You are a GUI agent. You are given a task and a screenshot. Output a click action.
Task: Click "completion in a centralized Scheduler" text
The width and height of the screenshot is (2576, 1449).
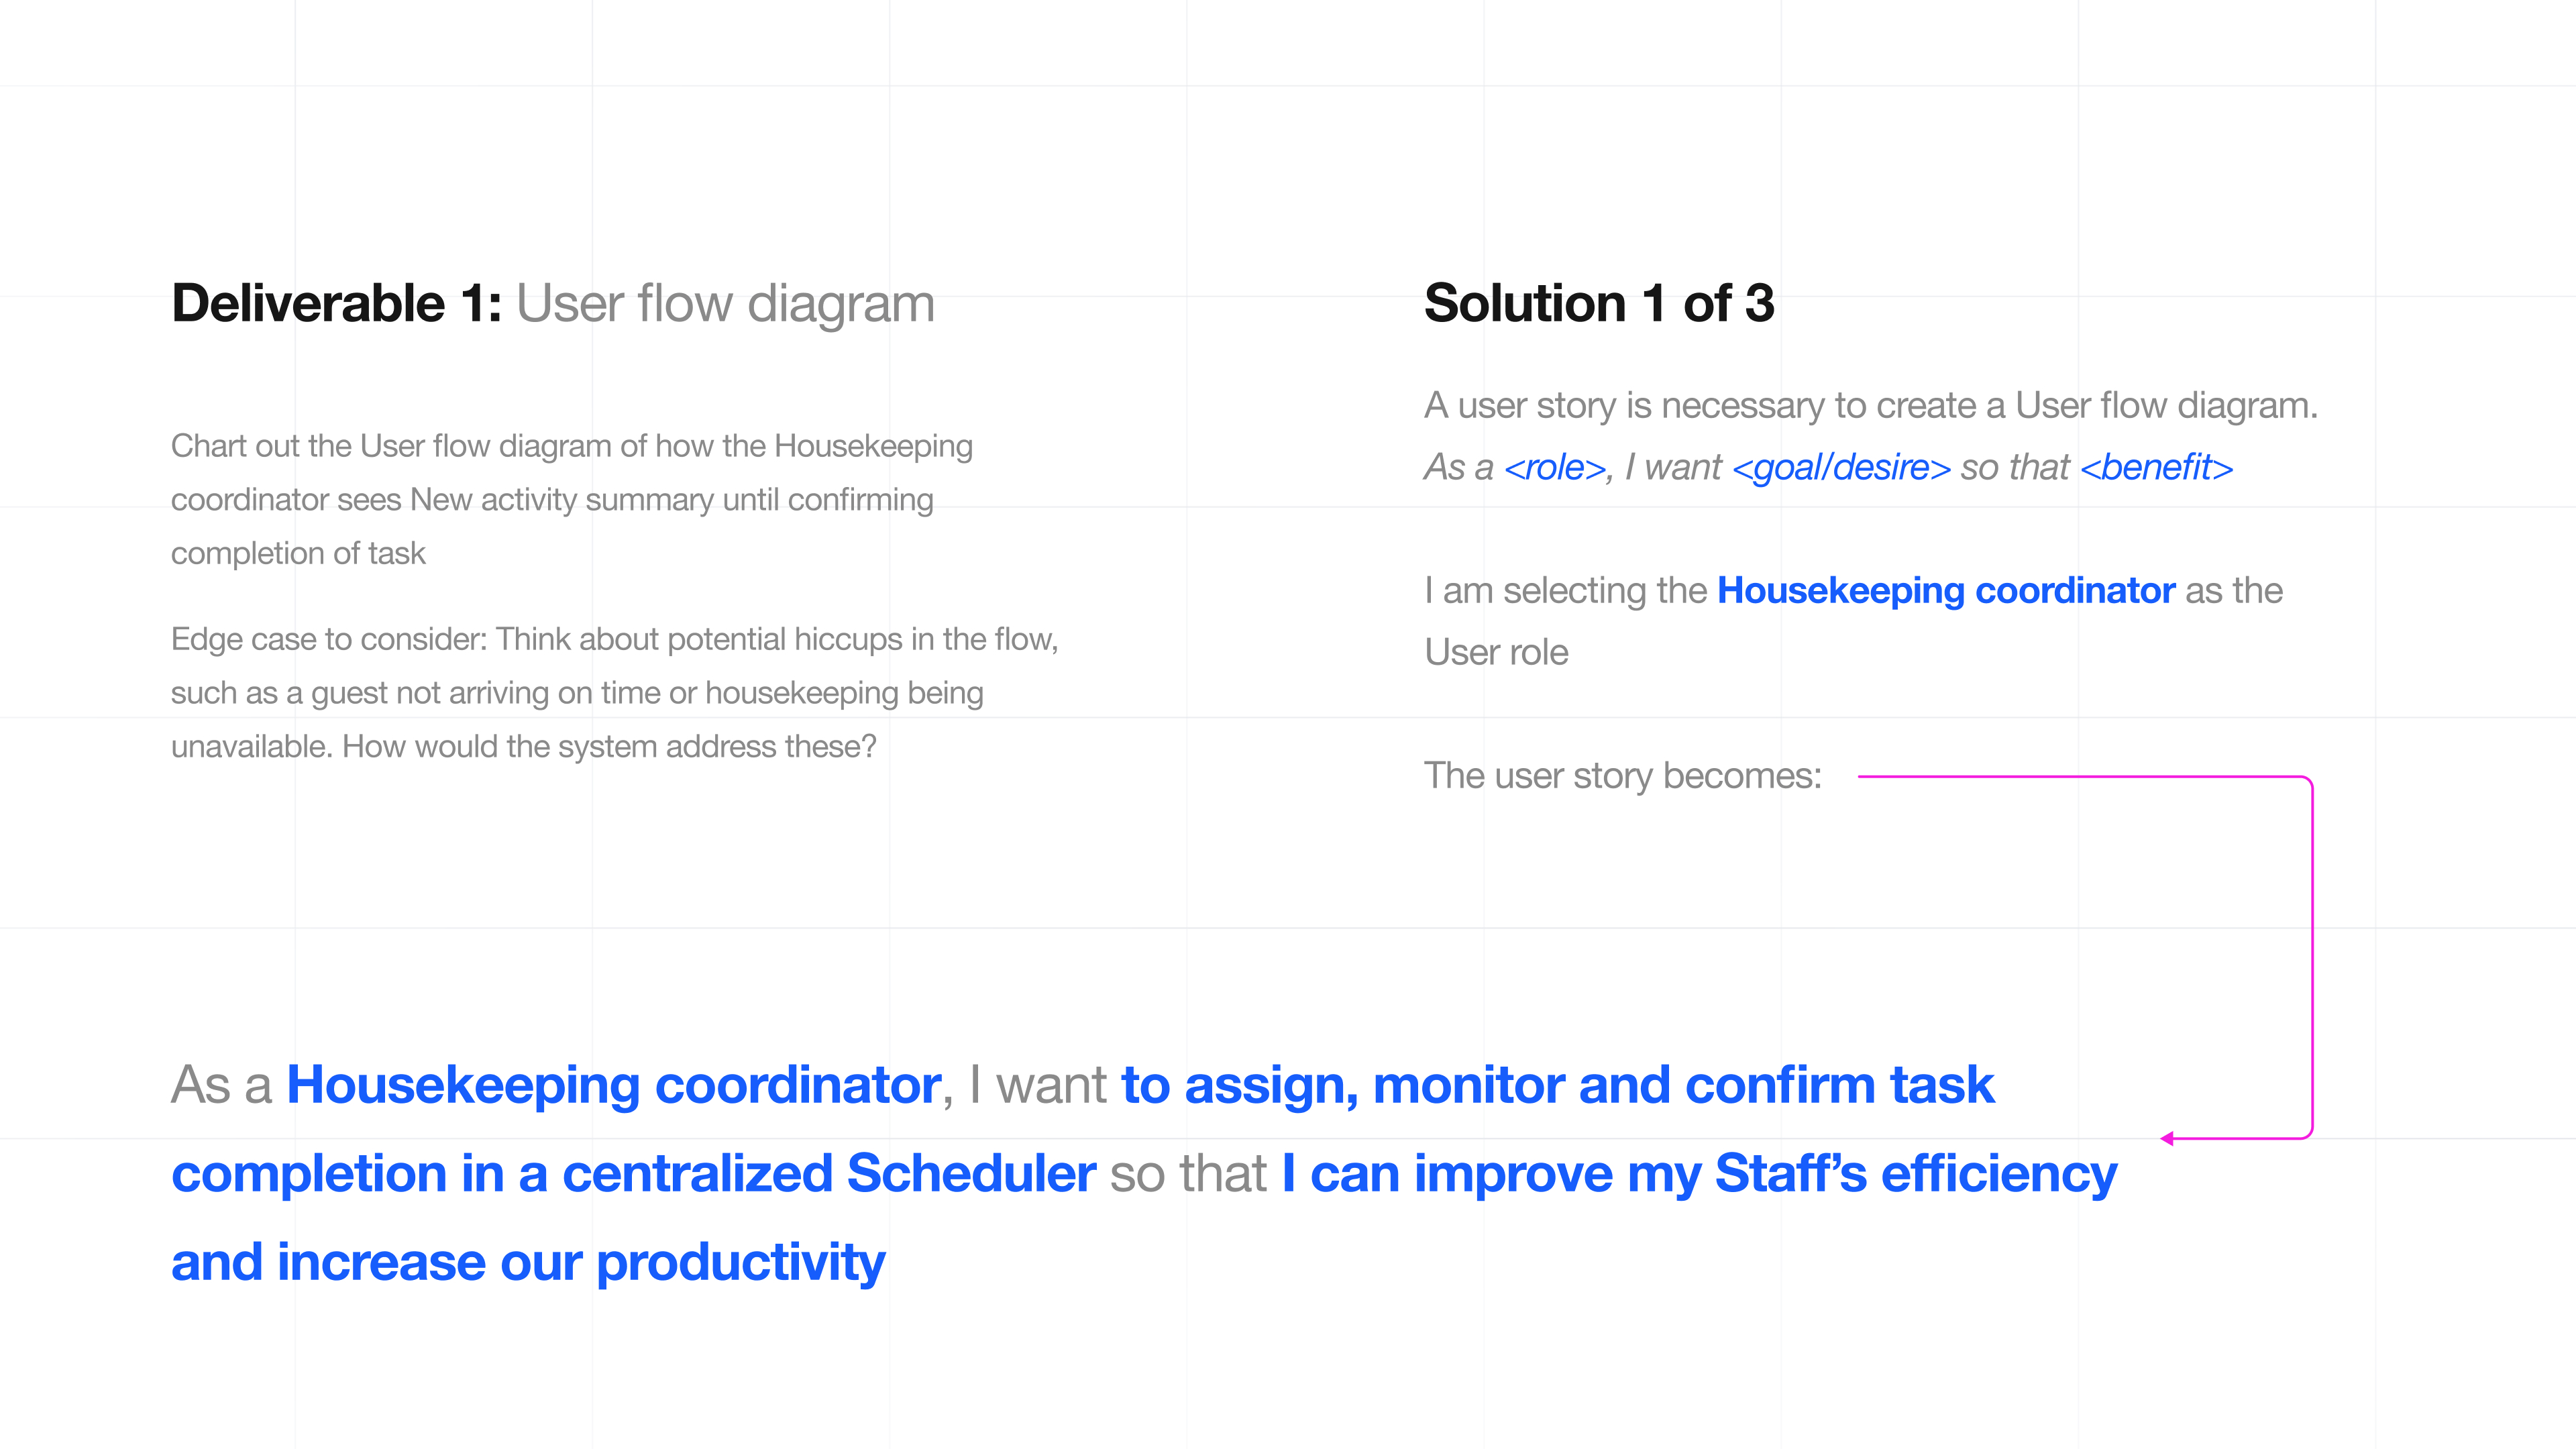pos(633,1173)
